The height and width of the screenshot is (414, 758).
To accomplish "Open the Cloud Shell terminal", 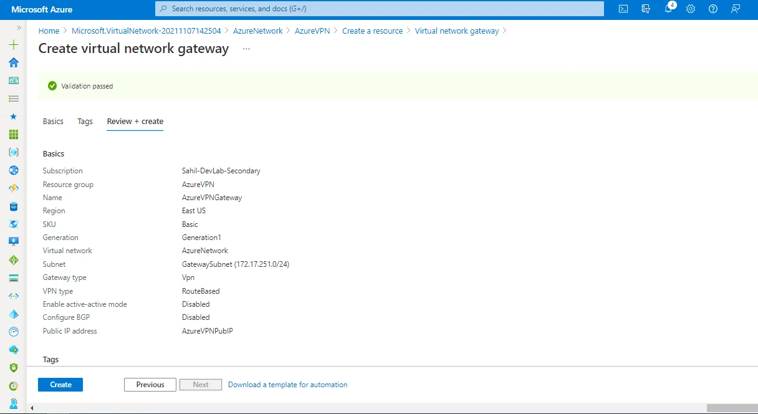I will pos(623,9).
